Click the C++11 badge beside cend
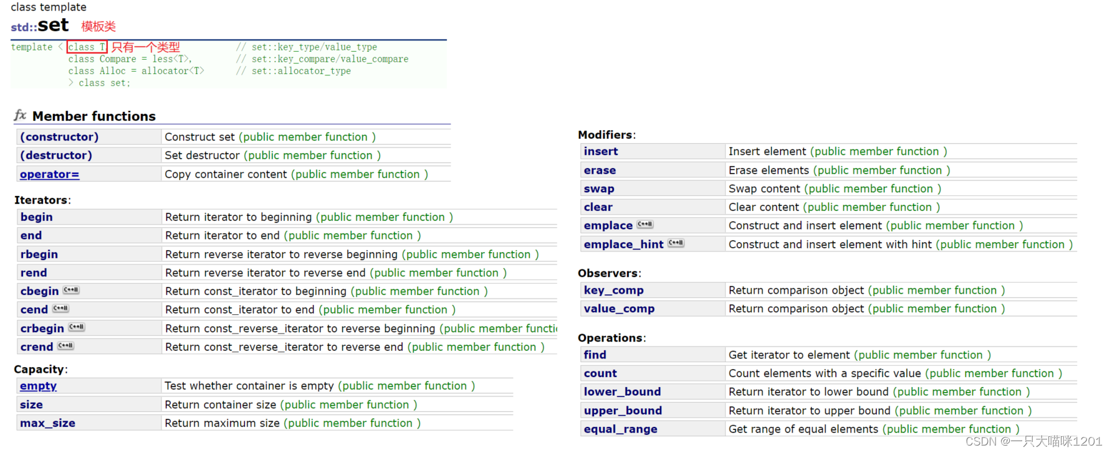Image resolution: width=1112 pixels, height=453 pixels. pos(60,308)
